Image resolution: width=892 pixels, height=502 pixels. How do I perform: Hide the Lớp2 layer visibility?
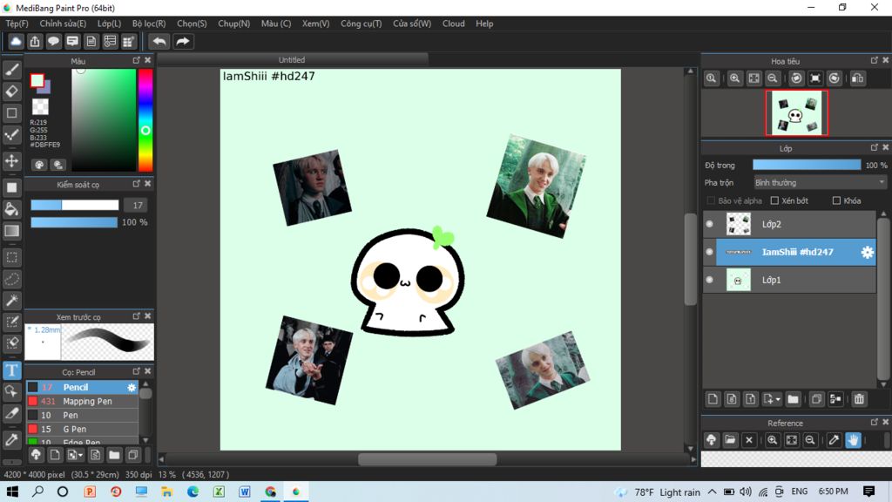[709, 224]
